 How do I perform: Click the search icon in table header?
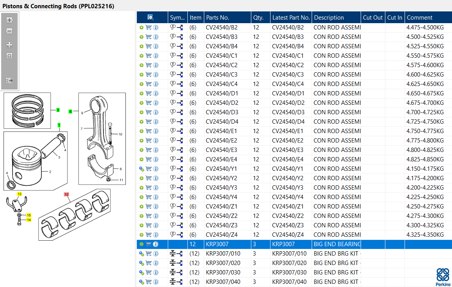point(151,17)
